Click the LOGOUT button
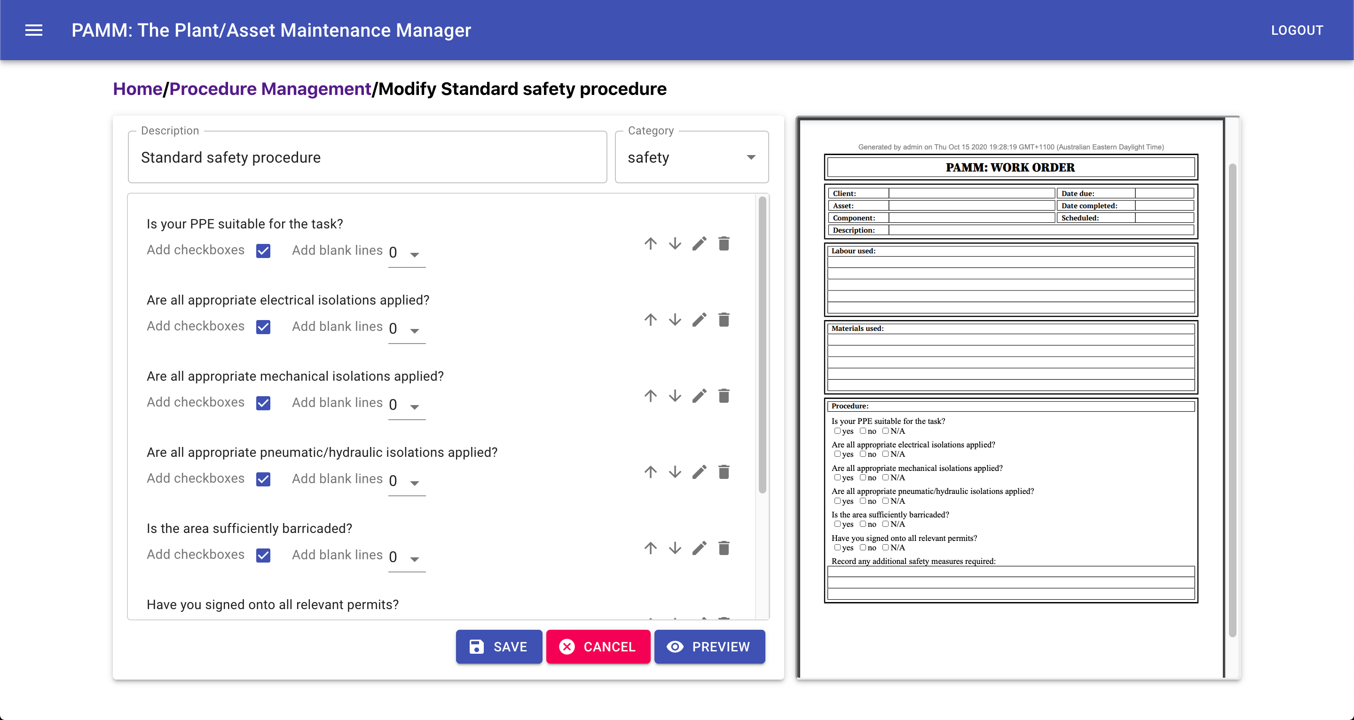Screen dimensions: 1354x720 point(1297,30)
